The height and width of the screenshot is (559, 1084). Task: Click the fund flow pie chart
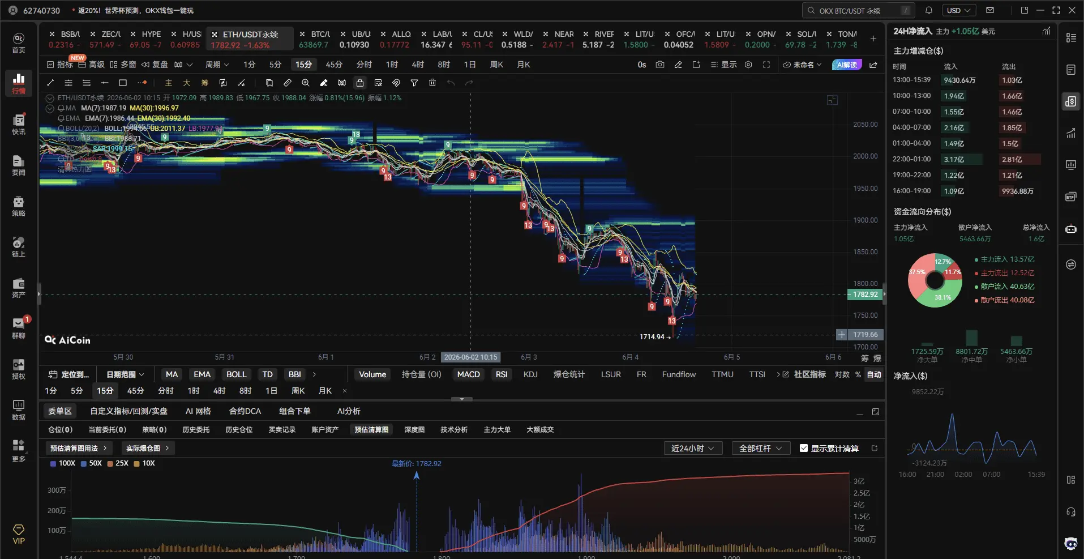pyautogui.click(x=935, y=280)
